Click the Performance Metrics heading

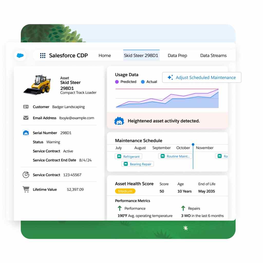(133, 201)
